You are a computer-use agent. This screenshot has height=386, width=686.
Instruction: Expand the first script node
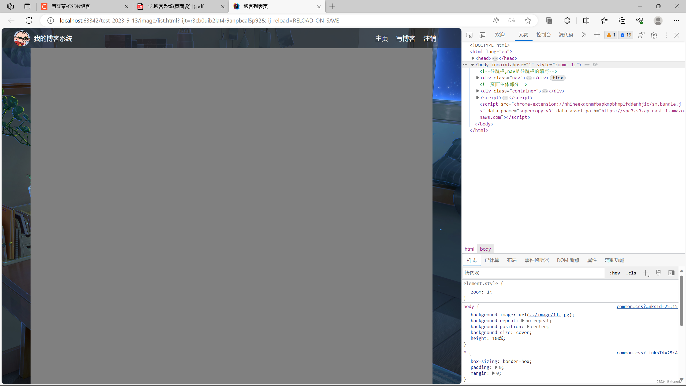point(478,98)
